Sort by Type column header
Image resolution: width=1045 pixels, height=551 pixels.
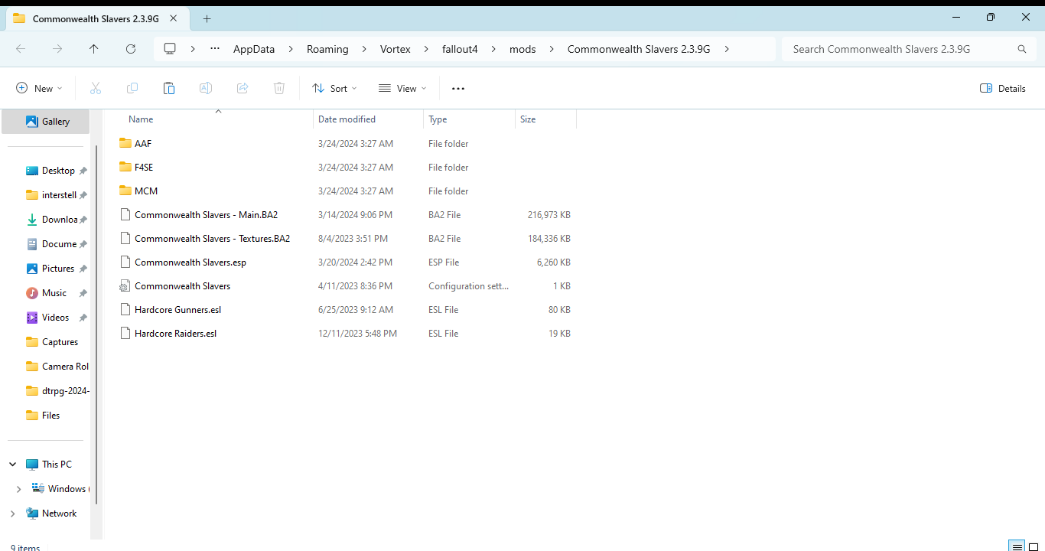click(x=438, y=119)
